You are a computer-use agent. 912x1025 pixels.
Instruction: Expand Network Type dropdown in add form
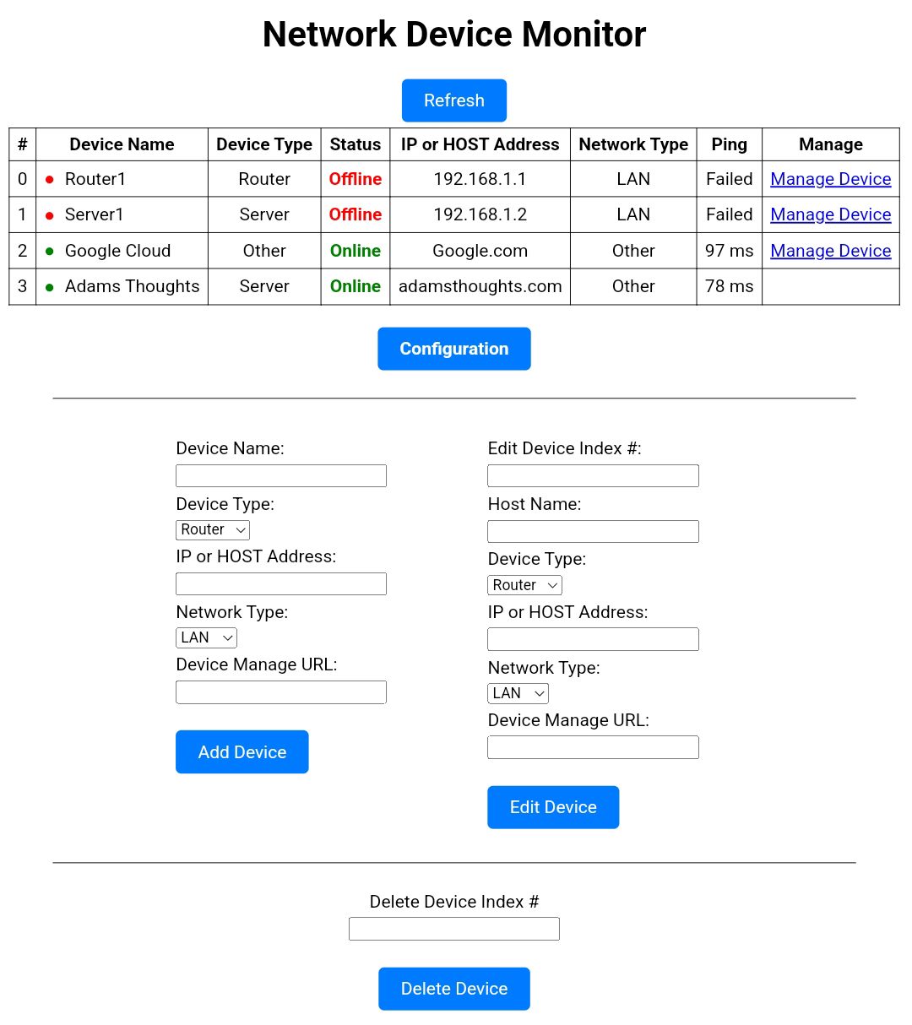(206, 637)
